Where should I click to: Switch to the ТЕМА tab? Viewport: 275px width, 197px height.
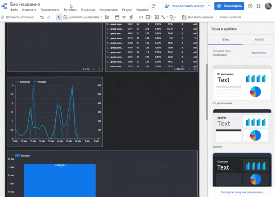click(x=225, y=40)
